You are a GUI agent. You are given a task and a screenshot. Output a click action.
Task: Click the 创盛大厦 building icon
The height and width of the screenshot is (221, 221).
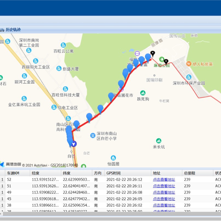[x=59, y=69]
